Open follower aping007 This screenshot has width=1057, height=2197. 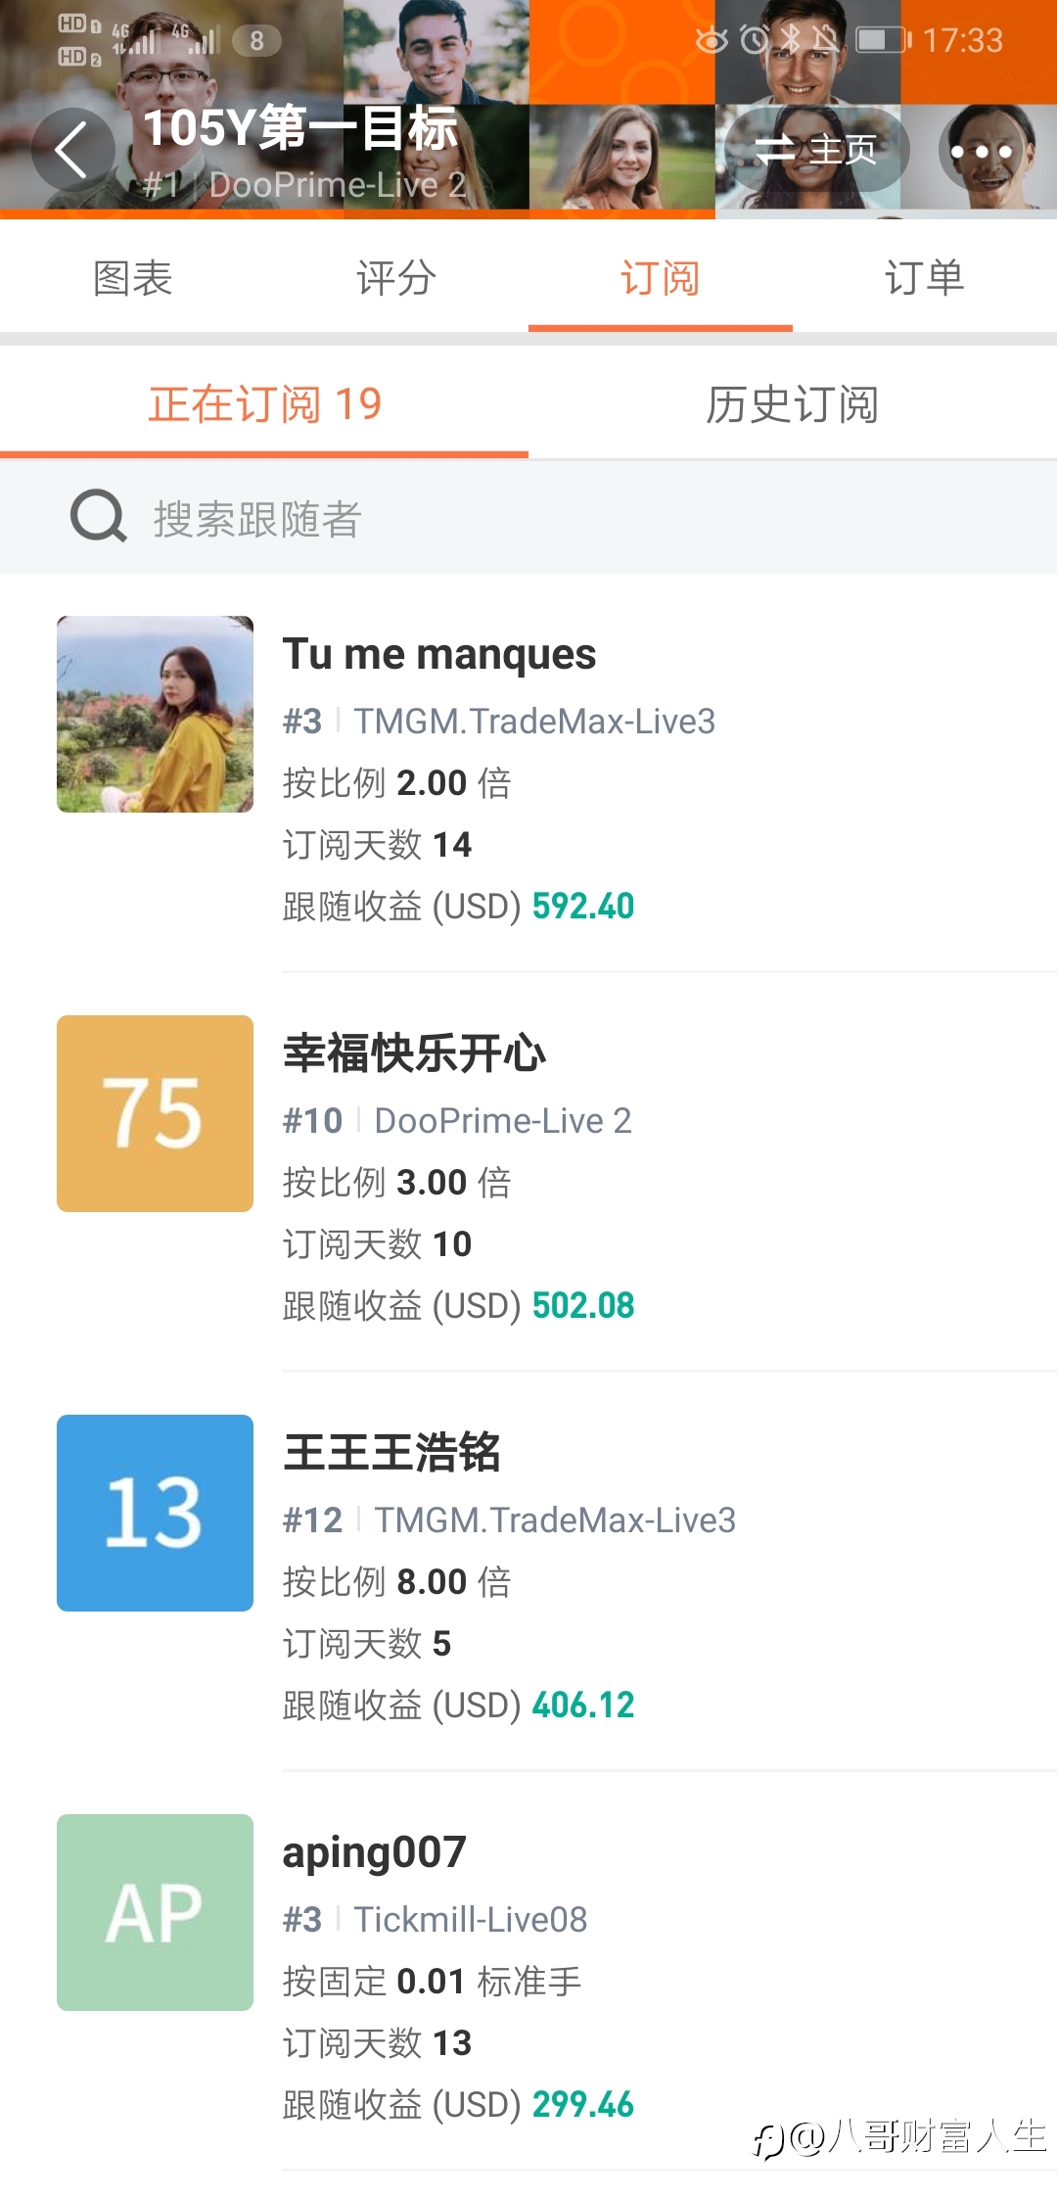tap(374, 1852)
